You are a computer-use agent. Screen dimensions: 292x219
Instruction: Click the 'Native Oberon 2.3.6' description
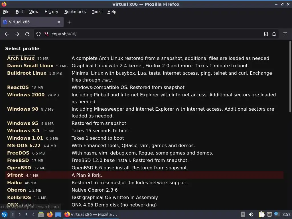[x=95, y=190]
